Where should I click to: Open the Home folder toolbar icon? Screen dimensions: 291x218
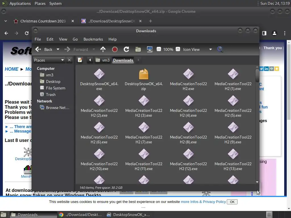point(138,49)
